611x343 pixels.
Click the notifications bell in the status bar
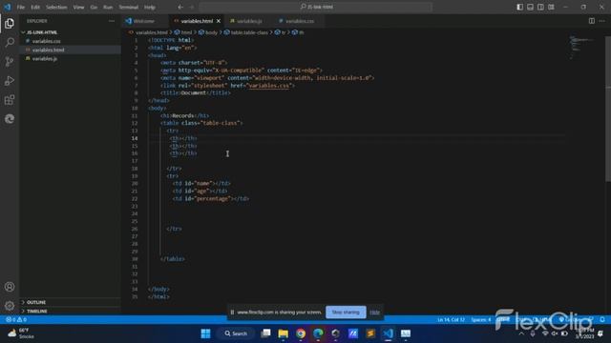602,320
